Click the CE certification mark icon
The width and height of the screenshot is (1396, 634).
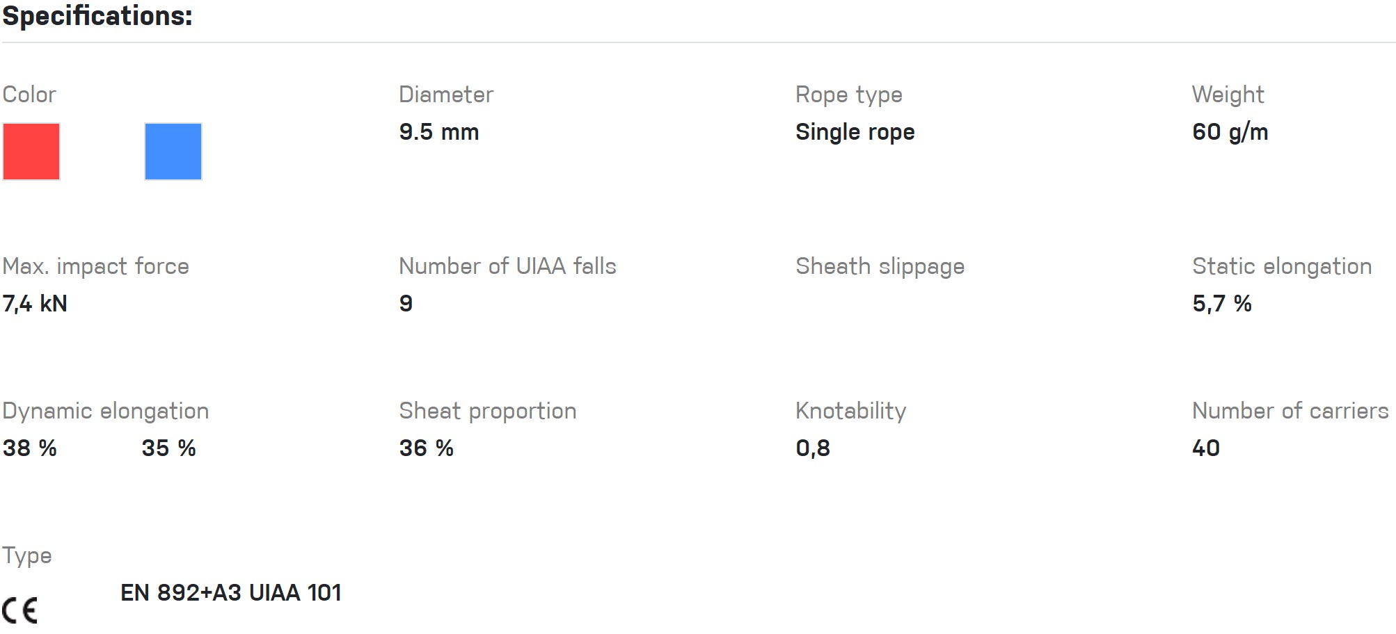[x=19, y=610]
